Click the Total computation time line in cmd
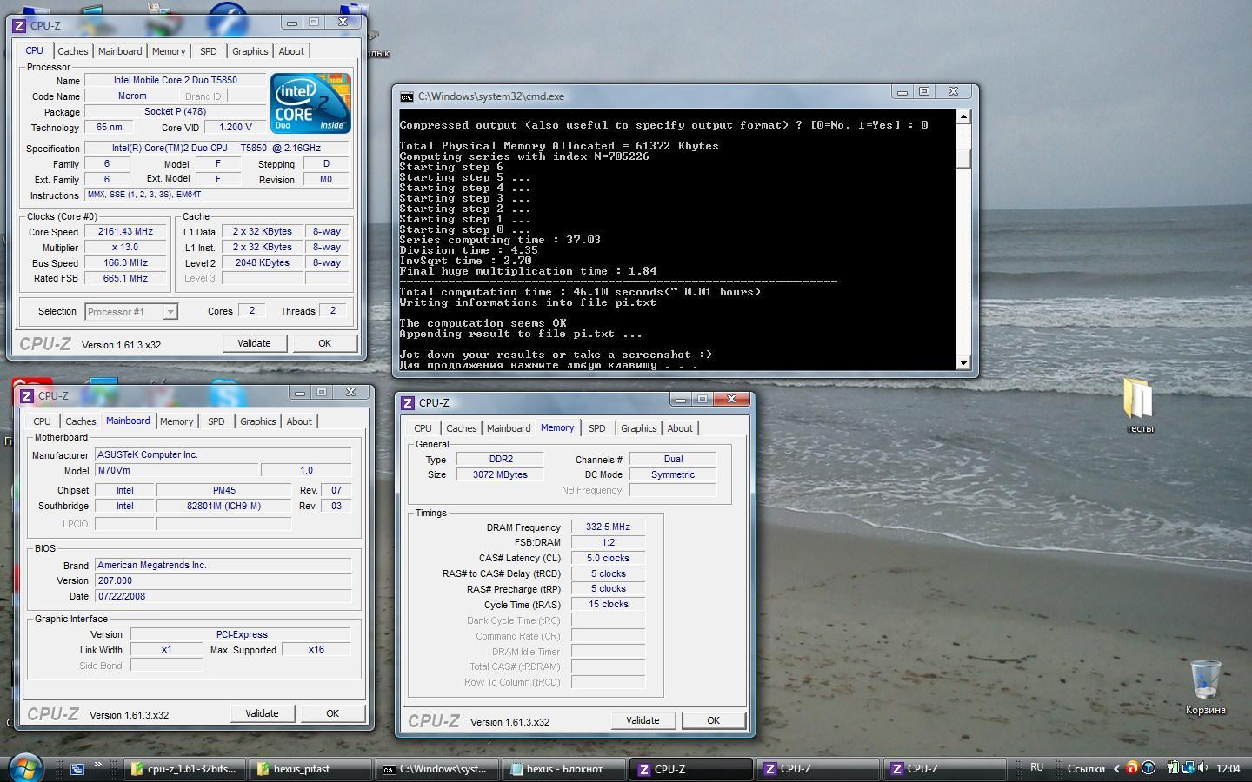The image size is (1252, 782). [x=580, y=292]
